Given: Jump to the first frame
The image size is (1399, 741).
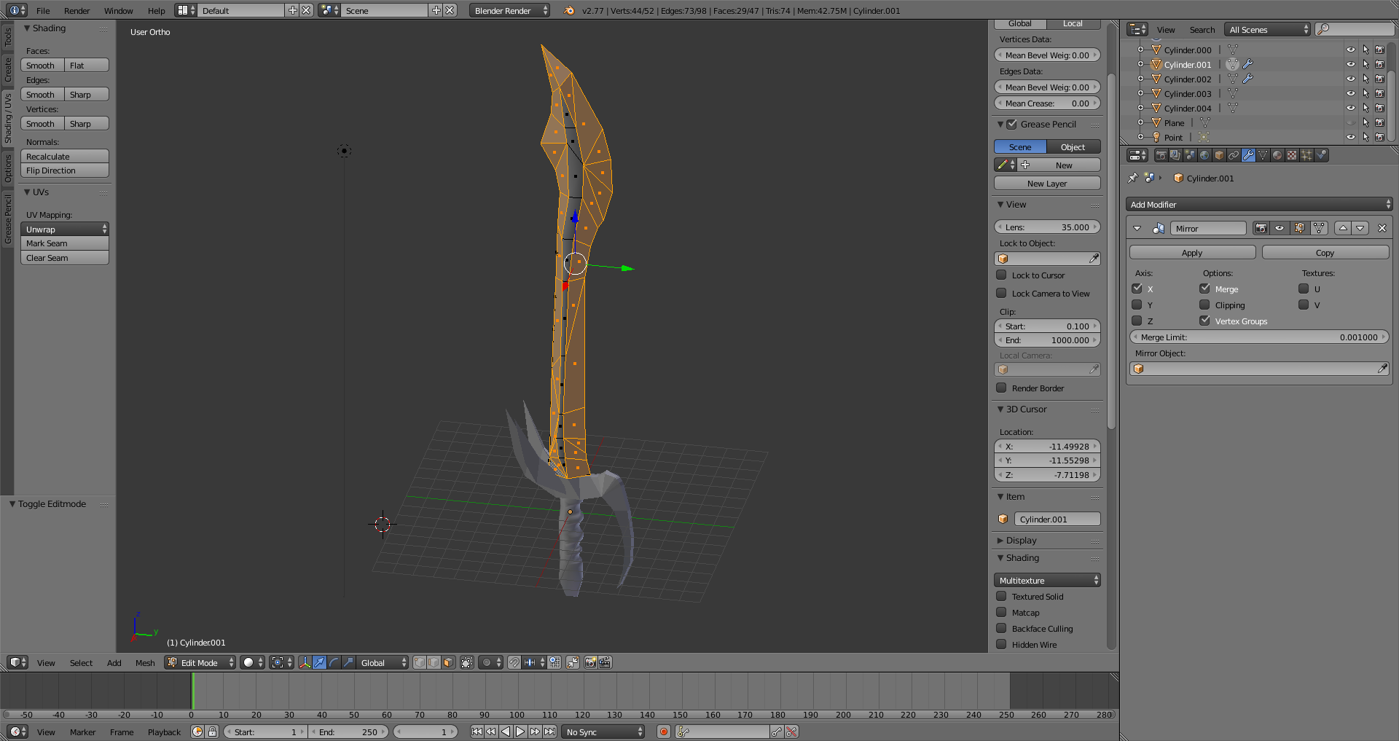Looking at the screenshot, I should (477, 732).
